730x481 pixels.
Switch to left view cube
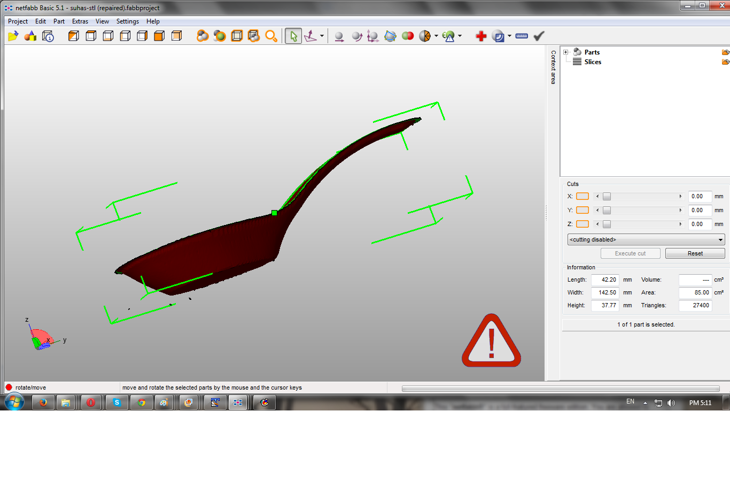tap(125, 36)
